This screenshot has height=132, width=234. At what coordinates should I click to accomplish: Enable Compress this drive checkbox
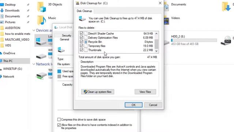(x=59, y=120)
